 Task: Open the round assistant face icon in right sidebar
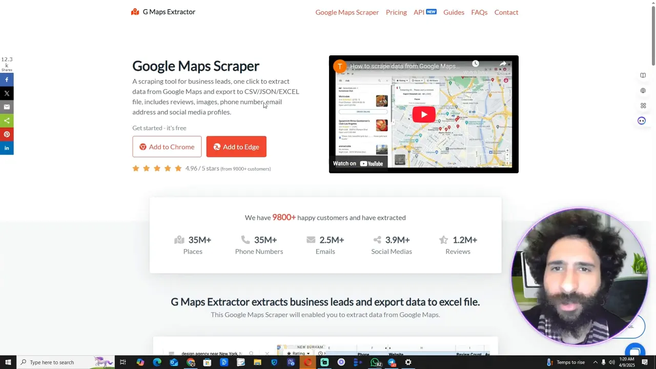click(642, 120)
